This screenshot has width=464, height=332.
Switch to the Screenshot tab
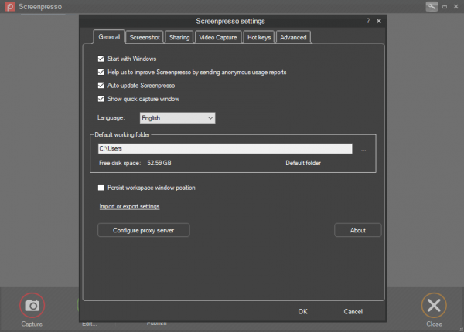coord(145,37)
